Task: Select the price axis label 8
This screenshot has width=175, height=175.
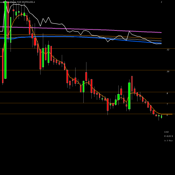Action: pos(167,93)
